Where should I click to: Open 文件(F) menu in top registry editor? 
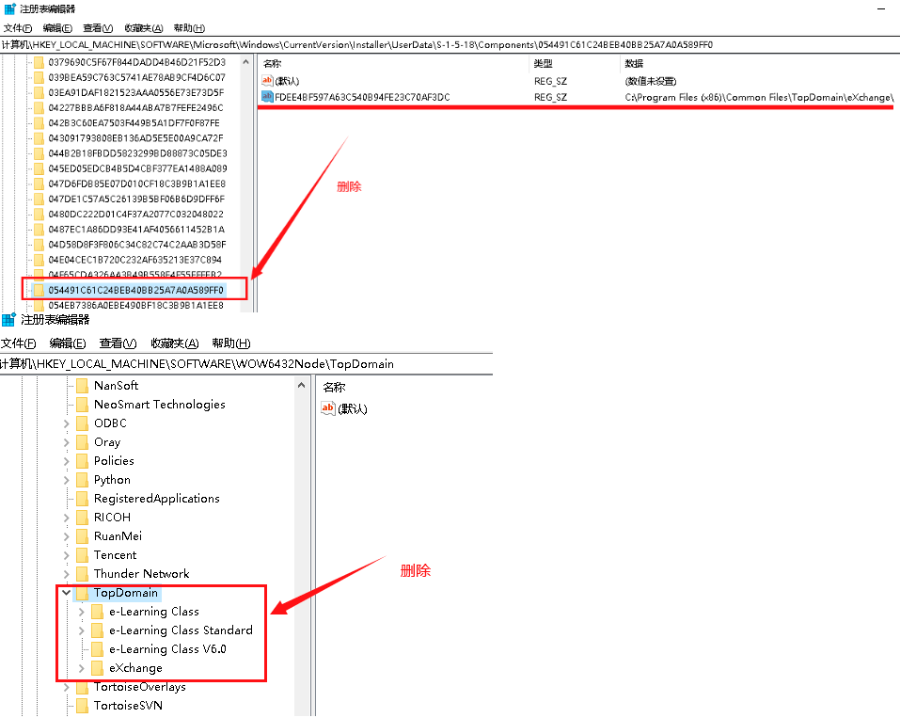tap(17, 28)
